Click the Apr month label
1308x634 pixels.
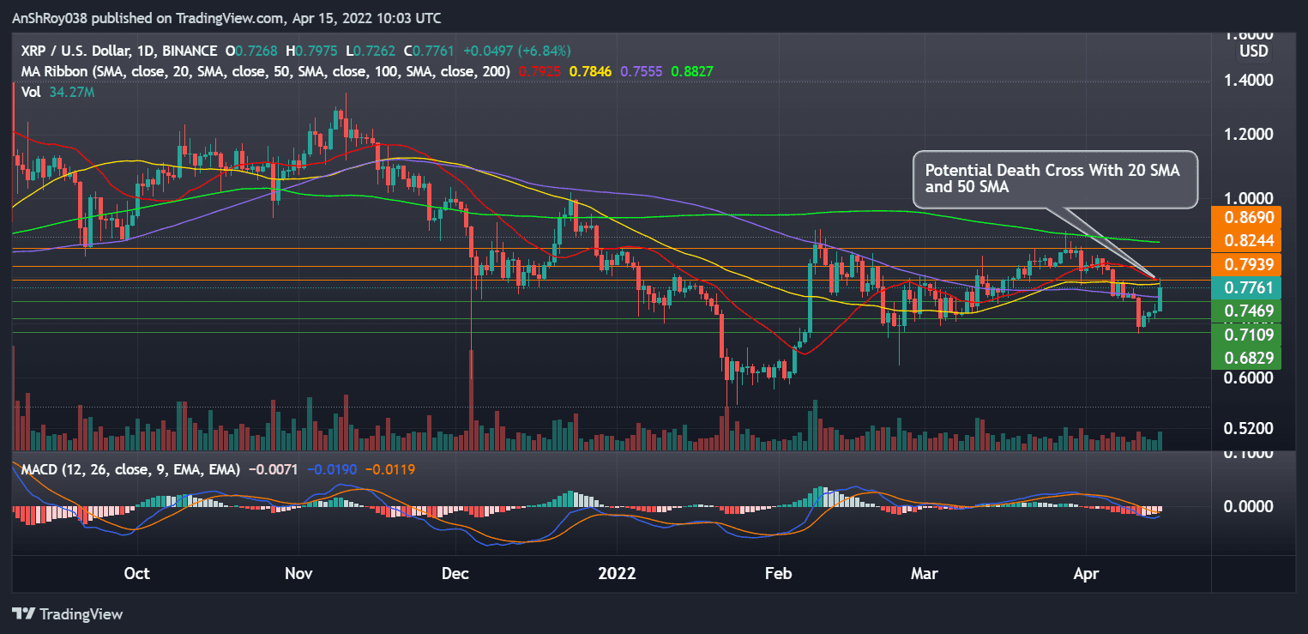[x=1085, y=573]
